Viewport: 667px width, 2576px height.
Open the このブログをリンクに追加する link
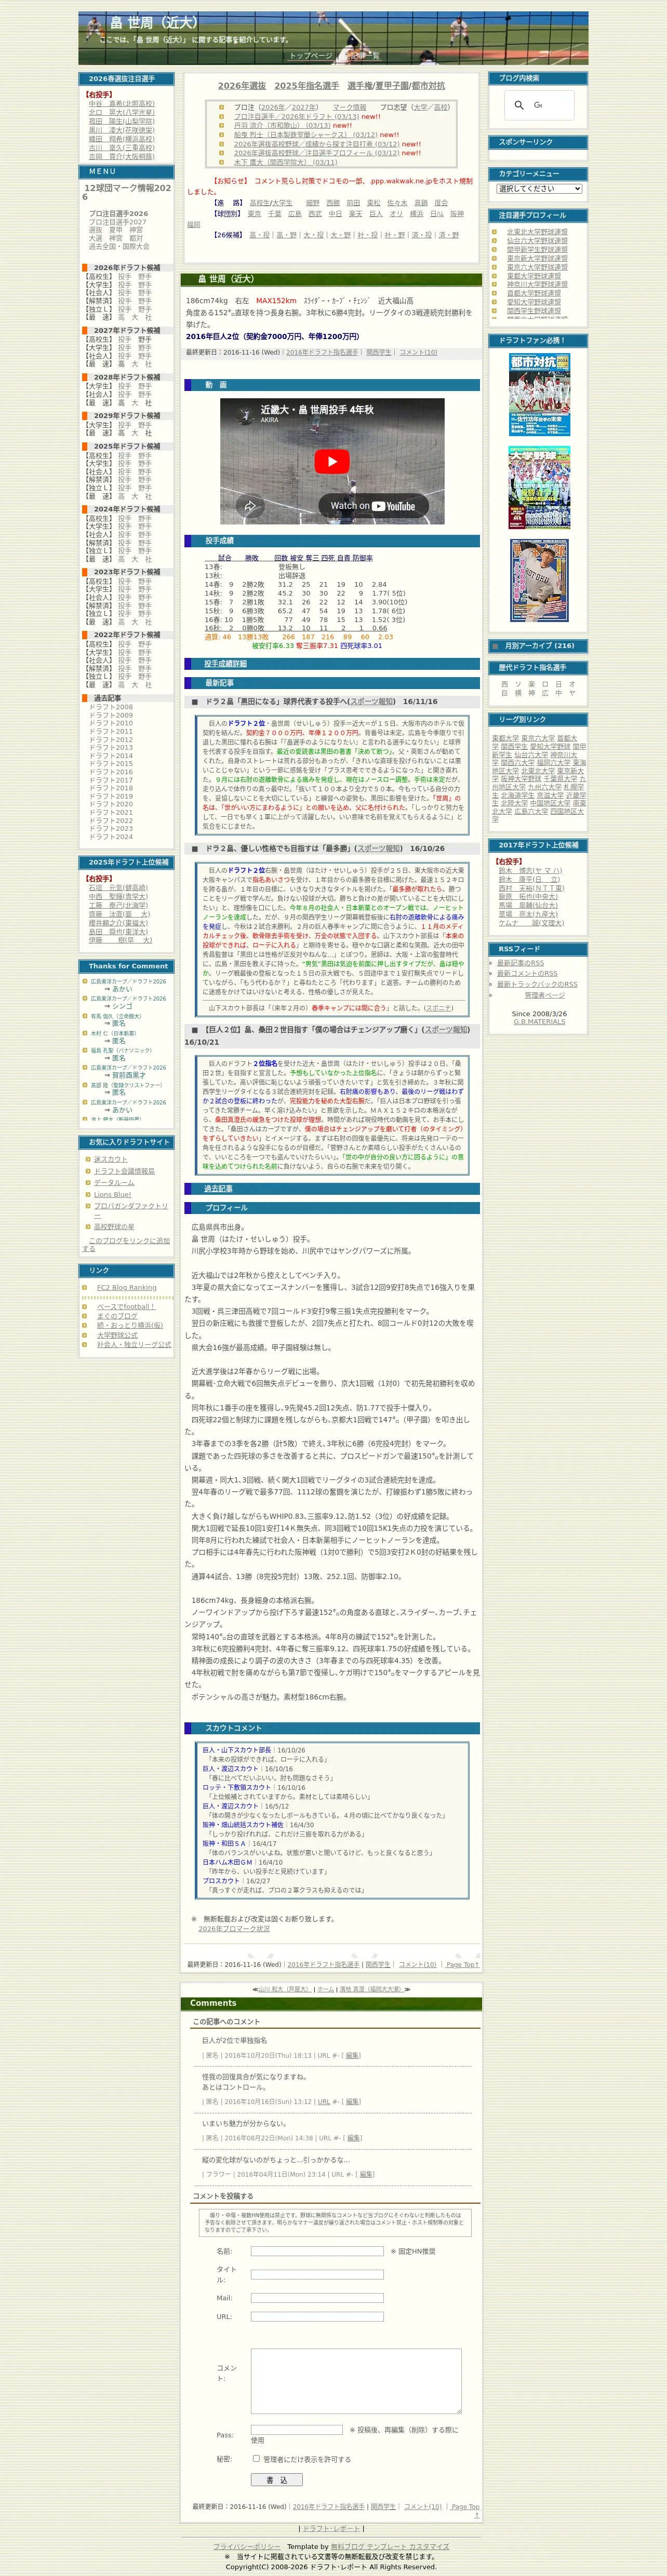click(126, 1244)
